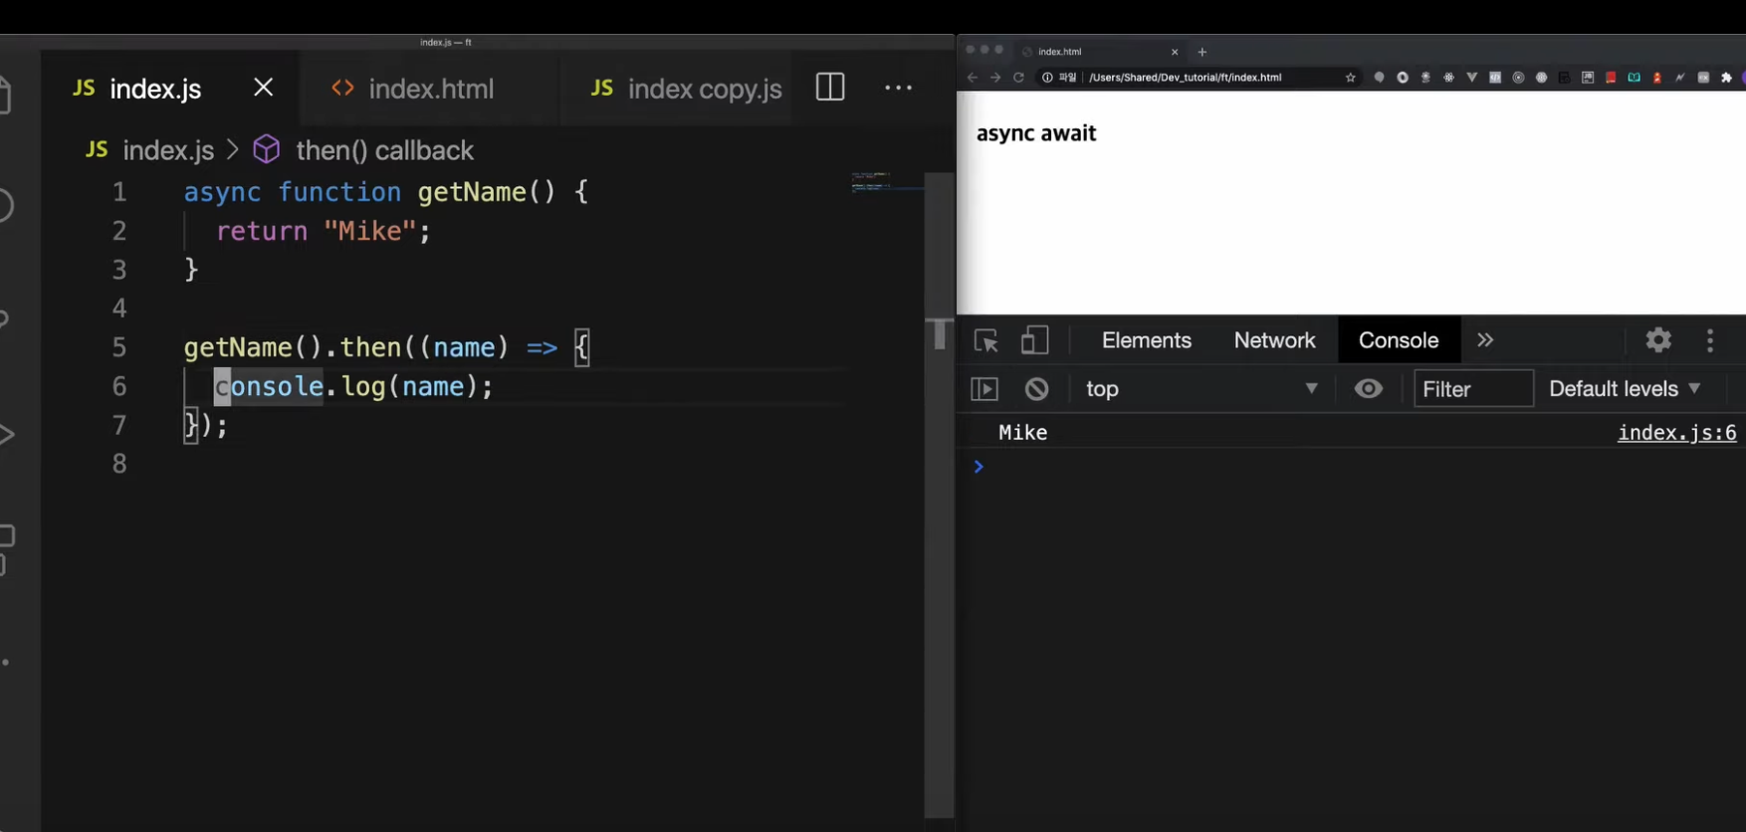Click the code-brackets extension icon

tap(1495, 78)
